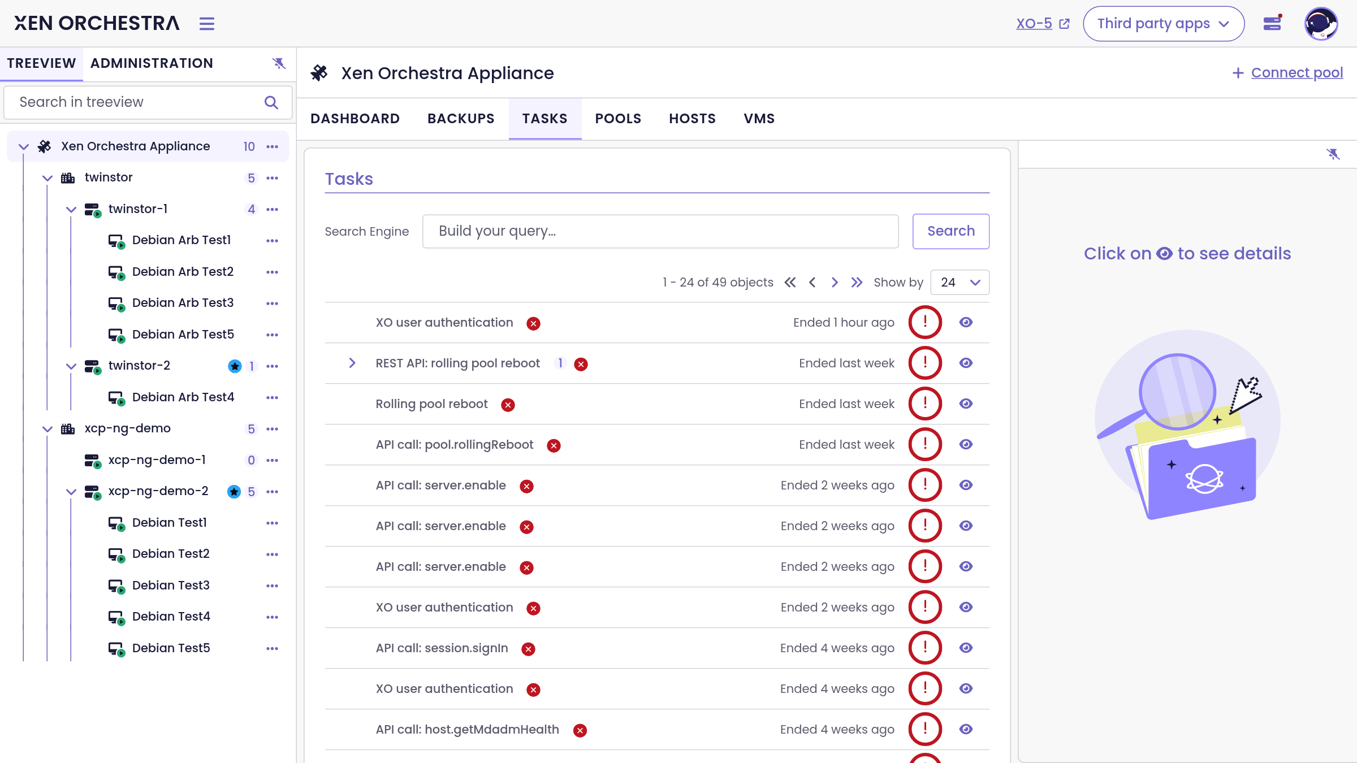Select Debian Arb Test4 in the tree
Image resolution: width=1357 pixels, height=763 pixels.
coord(183,397)
